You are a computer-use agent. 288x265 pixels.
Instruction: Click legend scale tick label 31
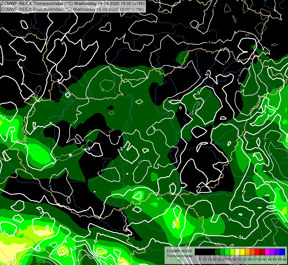[x=240, y=259]
